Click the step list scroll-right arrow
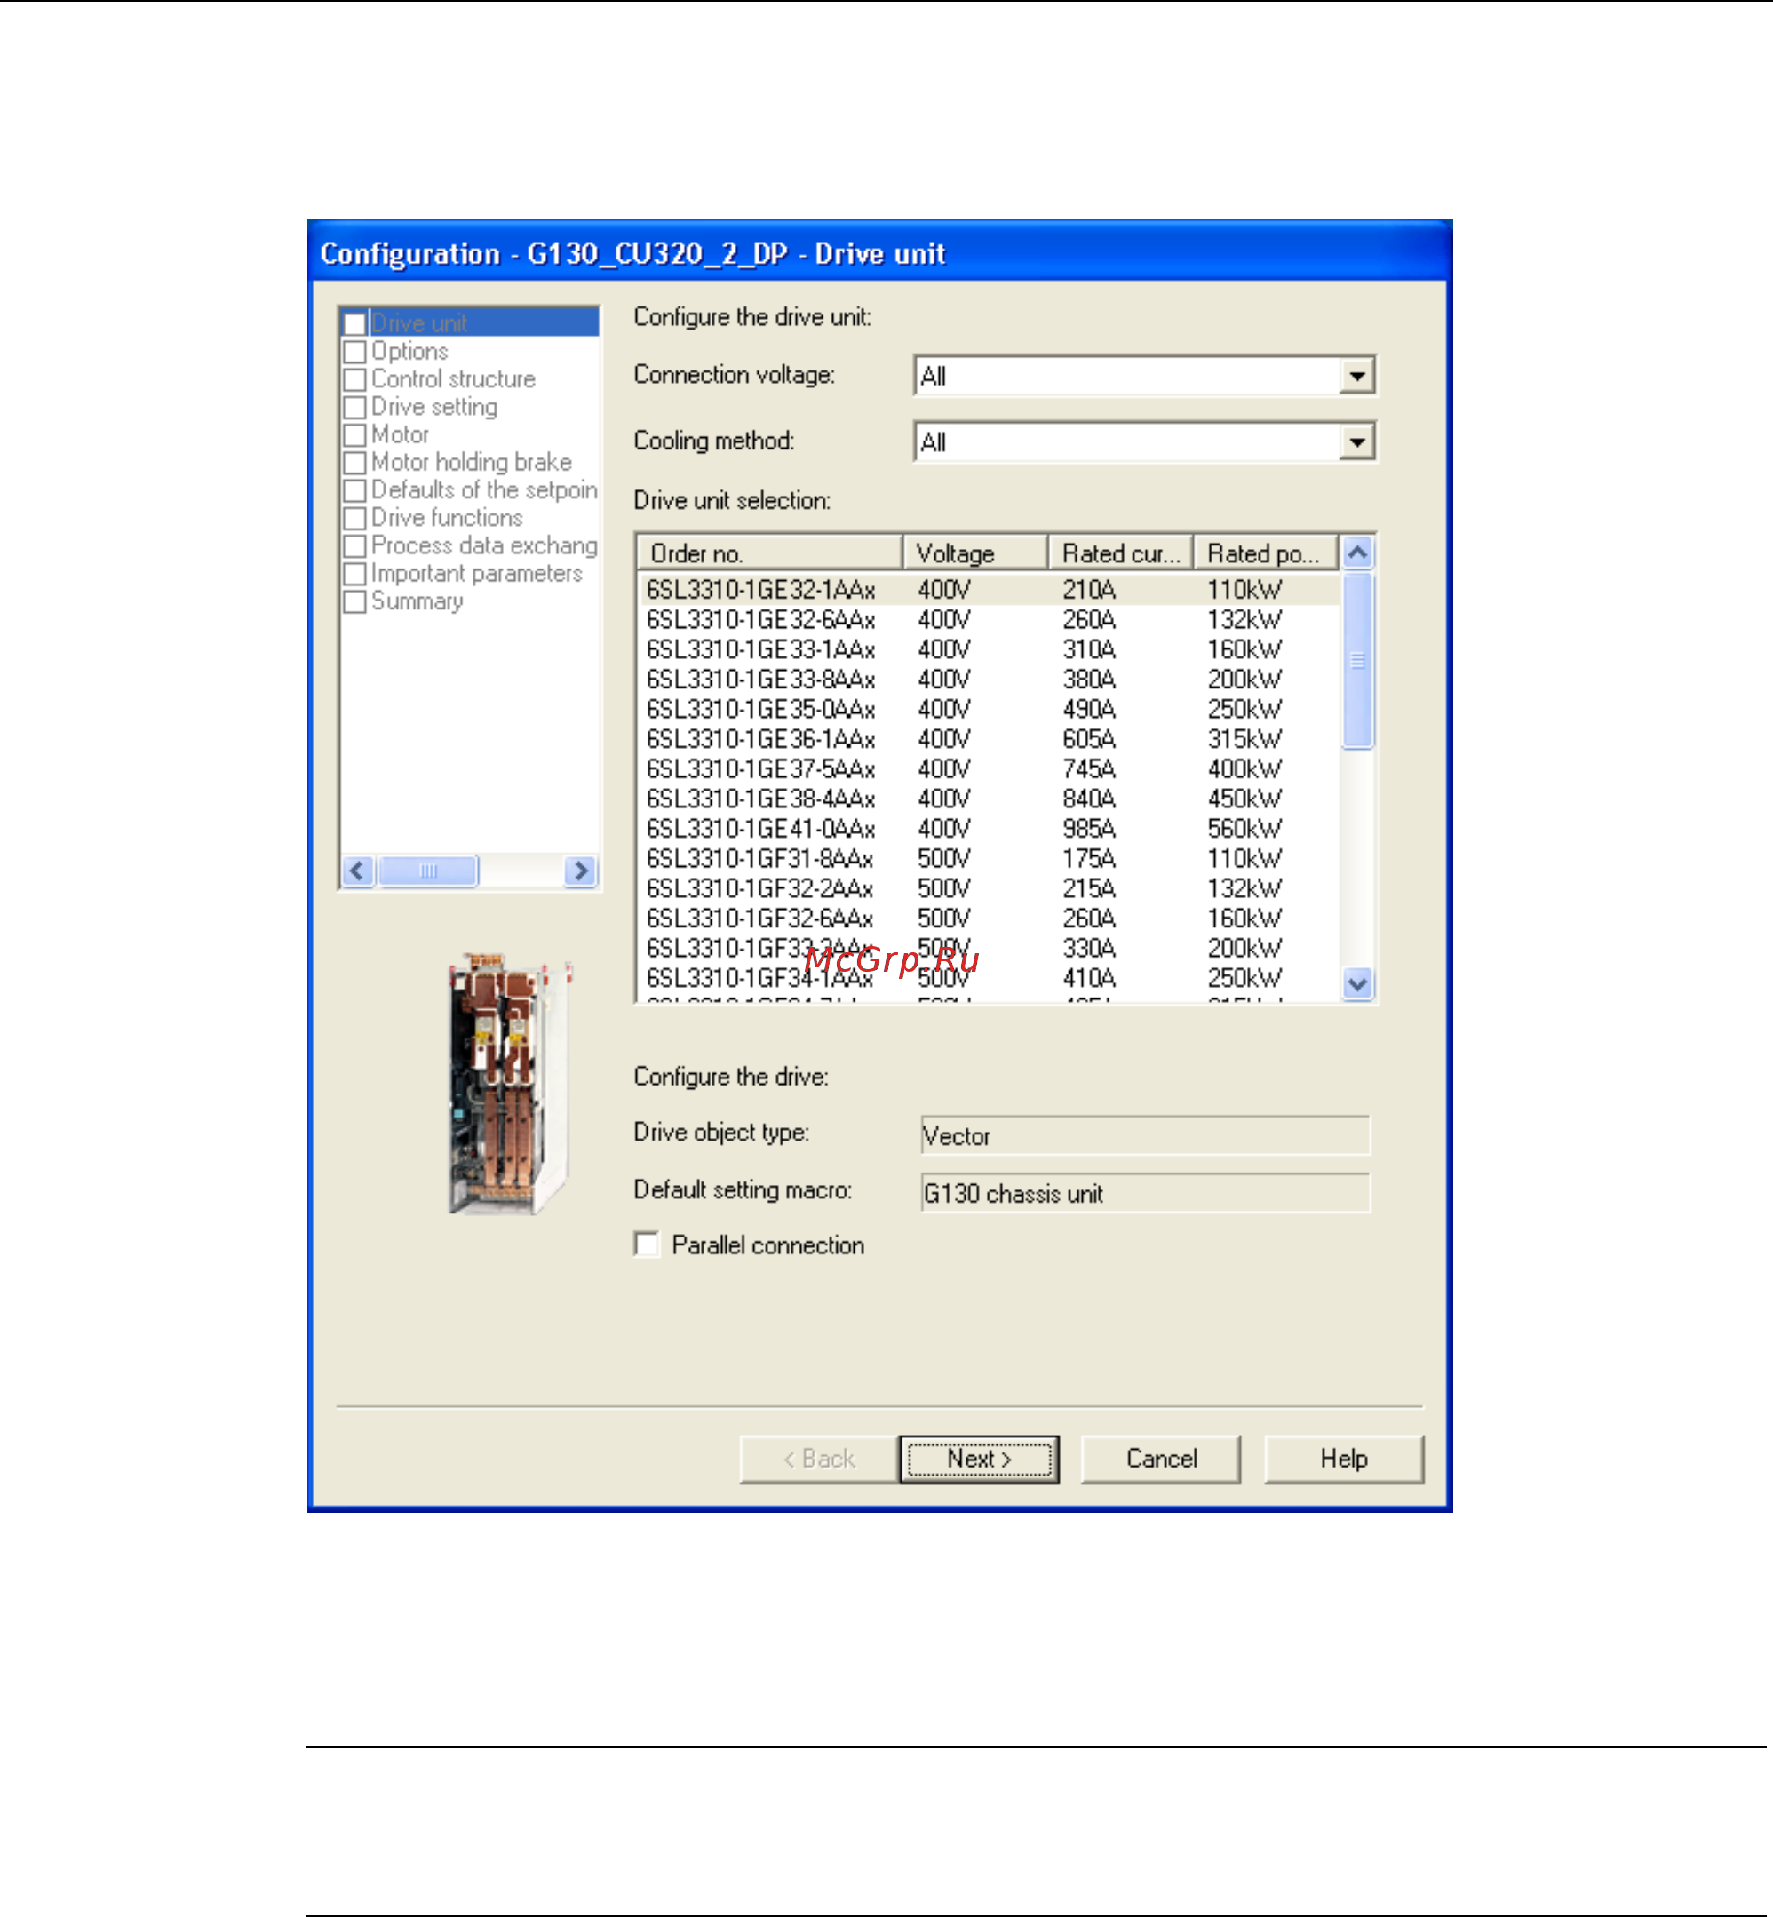 click(580, 871)
